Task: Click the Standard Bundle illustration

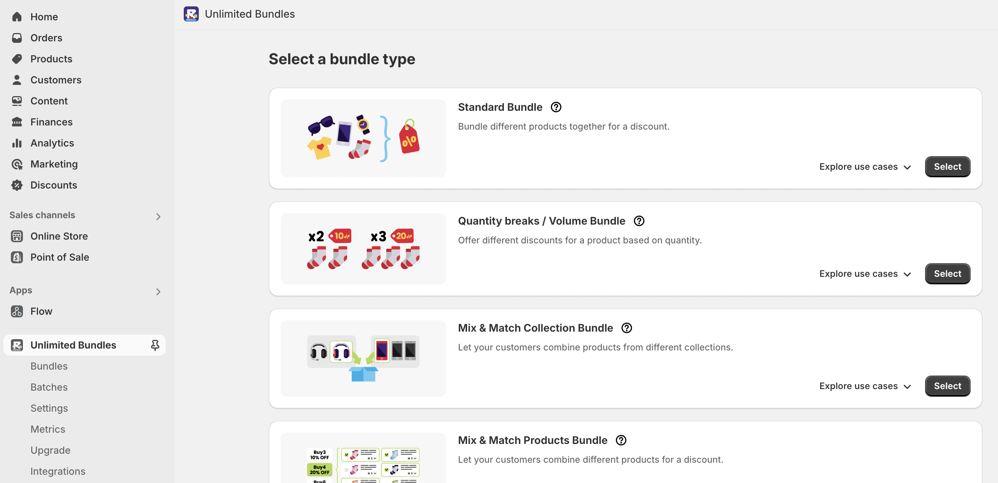Action: pos(363,138)
